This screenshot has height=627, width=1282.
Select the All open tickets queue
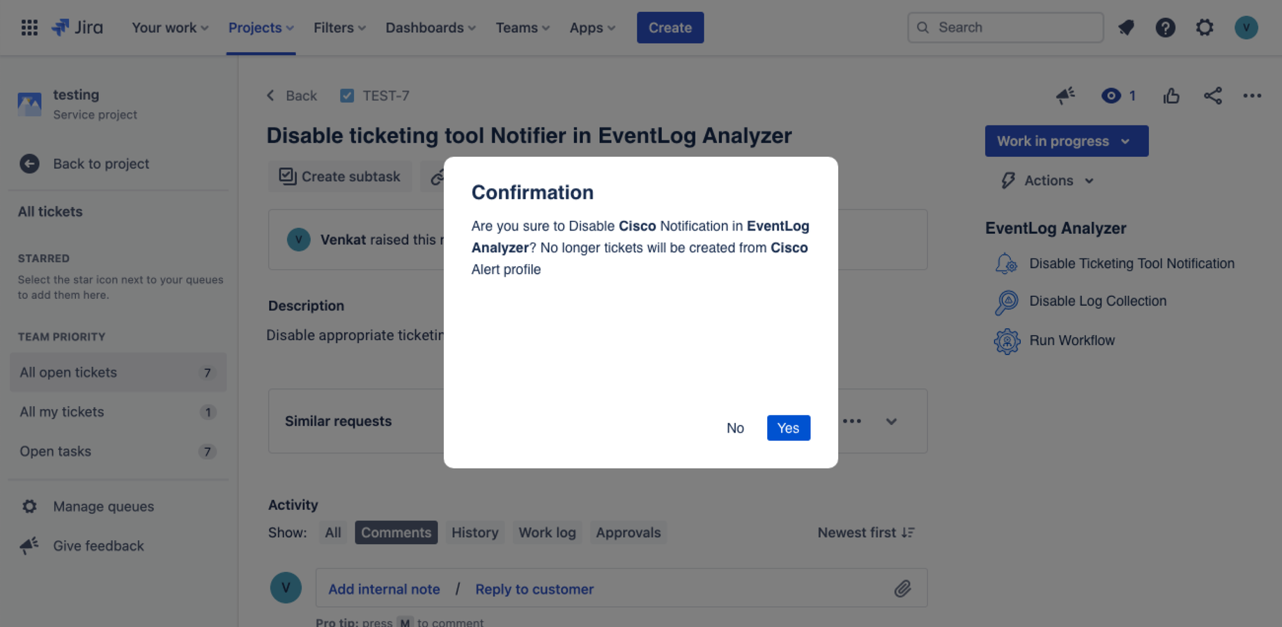(68, 372)
